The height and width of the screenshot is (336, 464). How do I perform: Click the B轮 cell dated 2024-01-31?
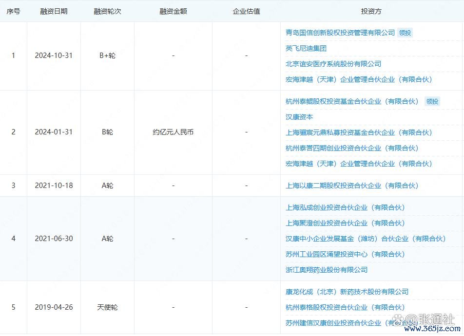tap(107, 132)
